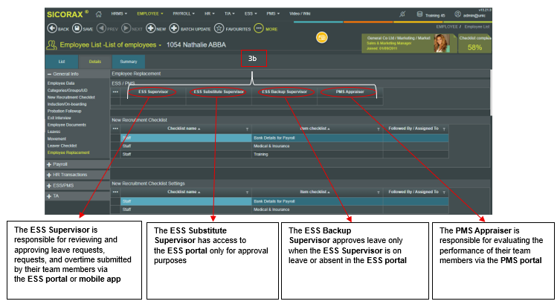Image resolution: width=560 pixels, height=304 pixels.
Task: Click the Favourites star icon
Action: (219, 28)
